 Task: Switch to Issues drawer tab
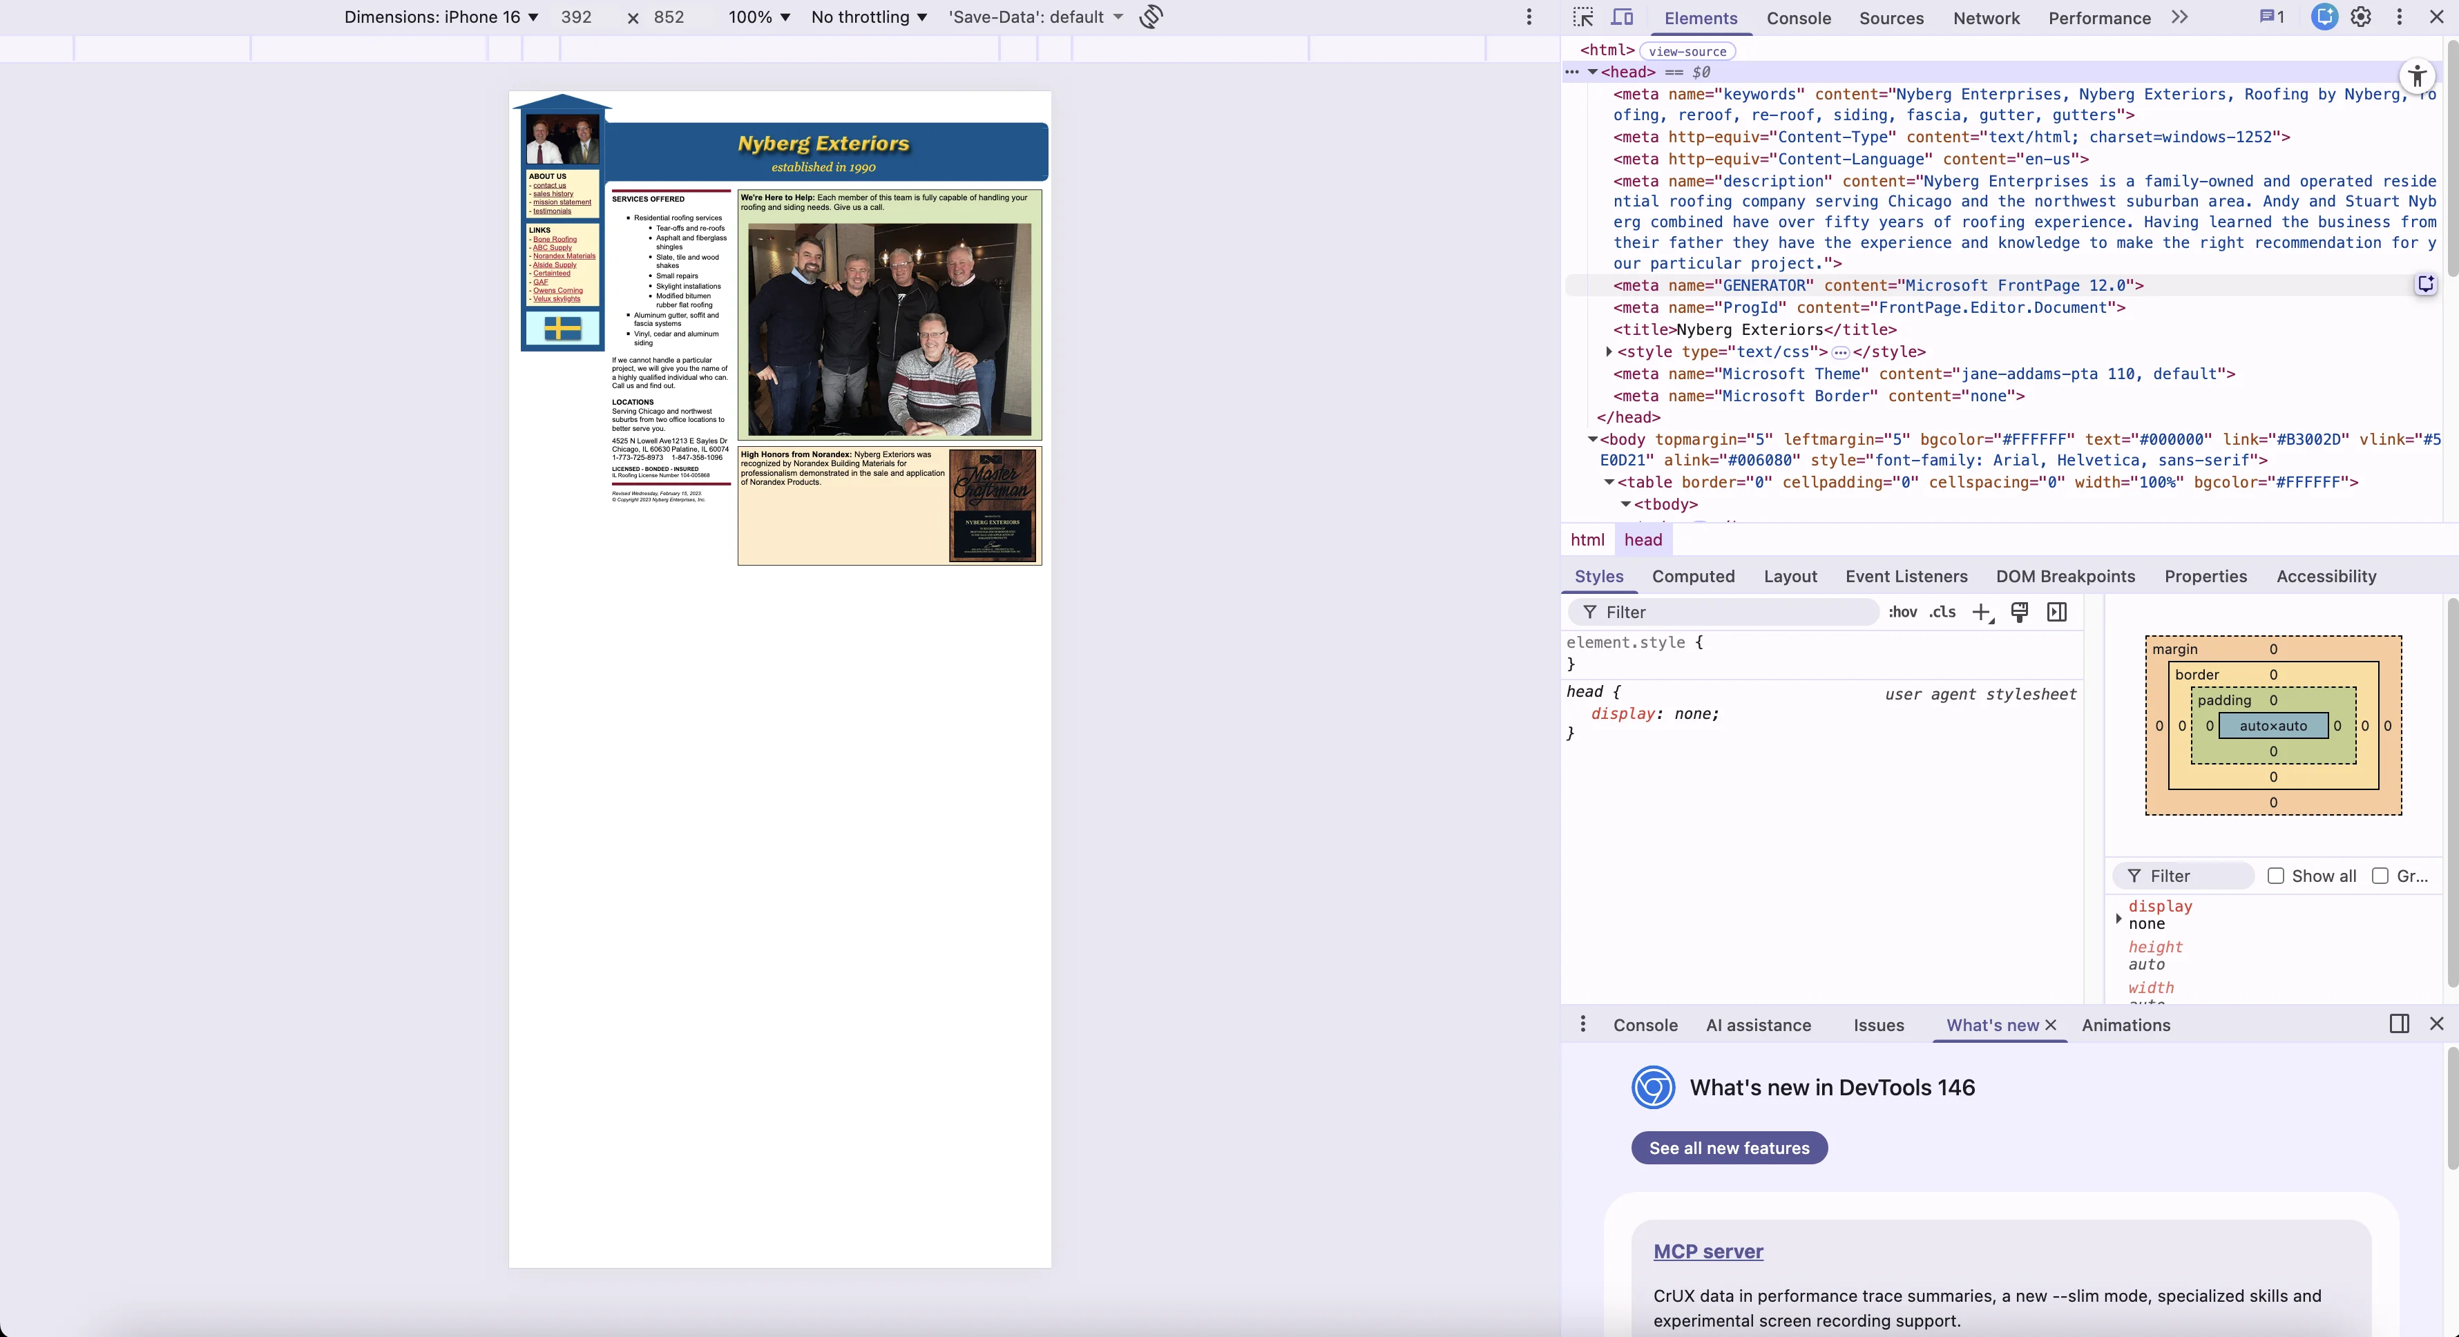[1879, 1025]
